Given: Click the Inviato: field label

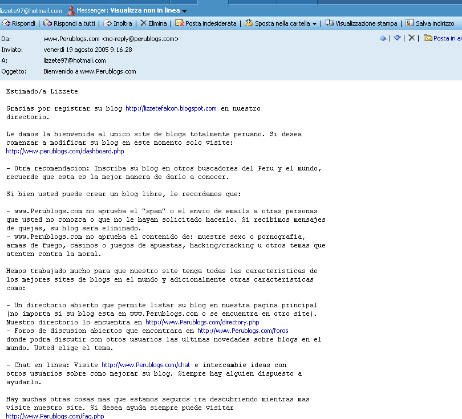Looking at the screenshot, I should point(12,50).
